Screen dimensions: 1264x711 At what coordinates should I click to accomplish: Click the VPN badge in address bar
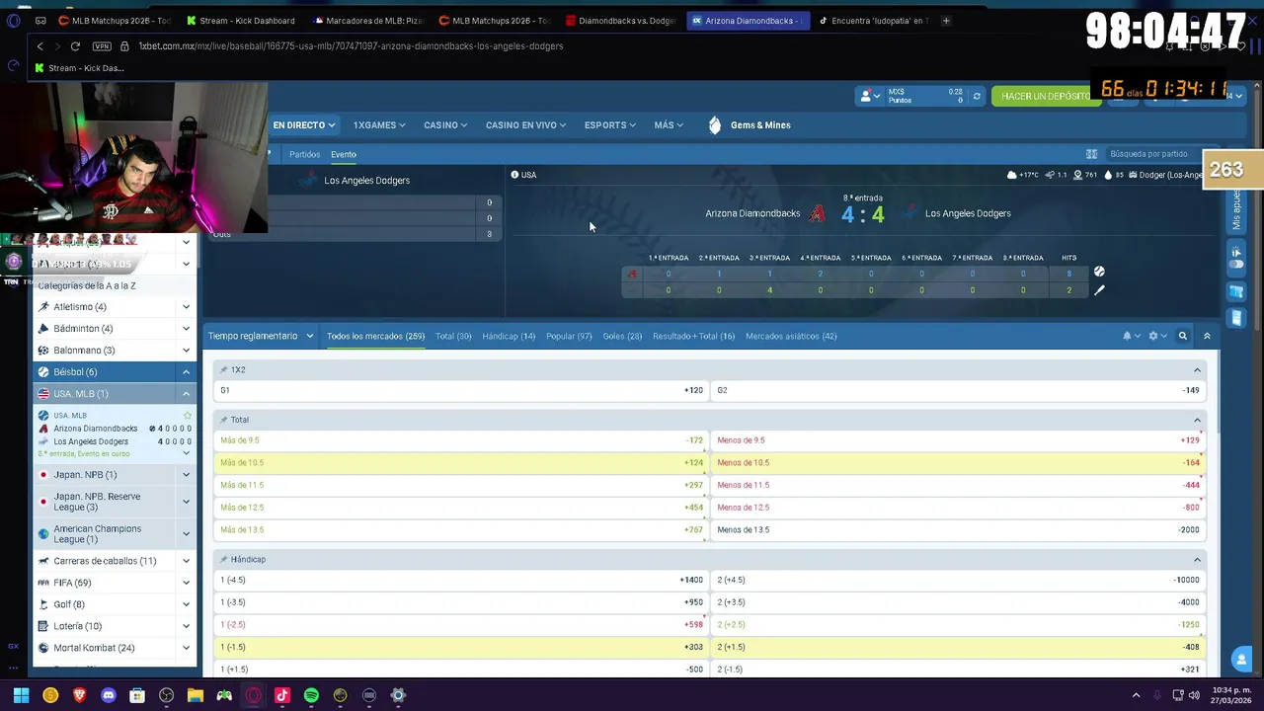102,46
